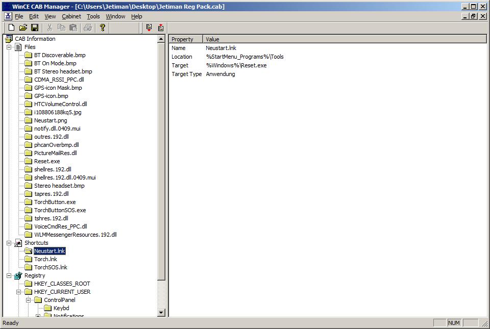This screenshot has width=490, height=329.
Task: Select CDMA_RSSI_PPC.dll file
Action: pyautogui.click(x=59, y=80)
